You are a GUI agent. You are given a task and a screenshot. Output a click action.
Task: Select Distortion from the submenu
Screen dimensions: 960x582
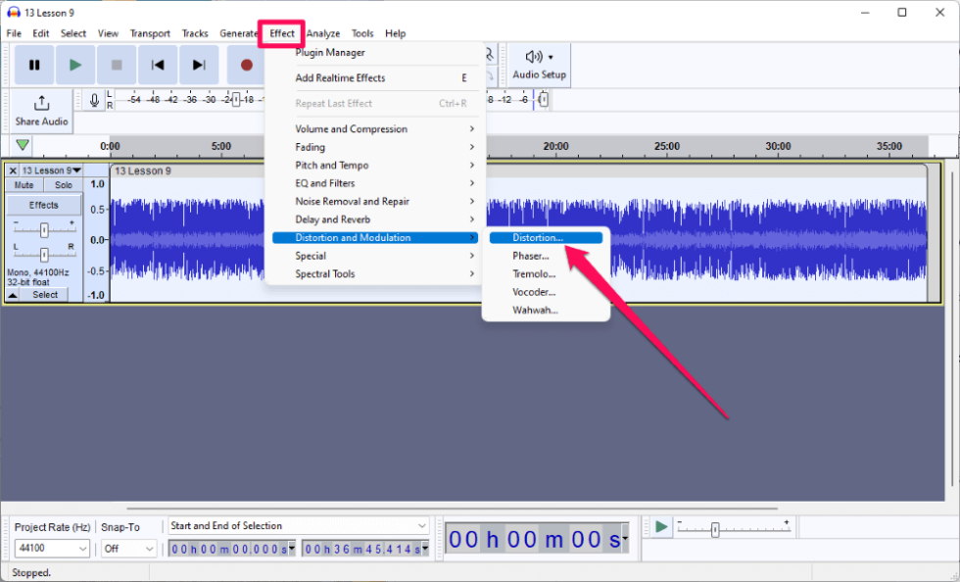pyautogui.click(x=547, y=237)
